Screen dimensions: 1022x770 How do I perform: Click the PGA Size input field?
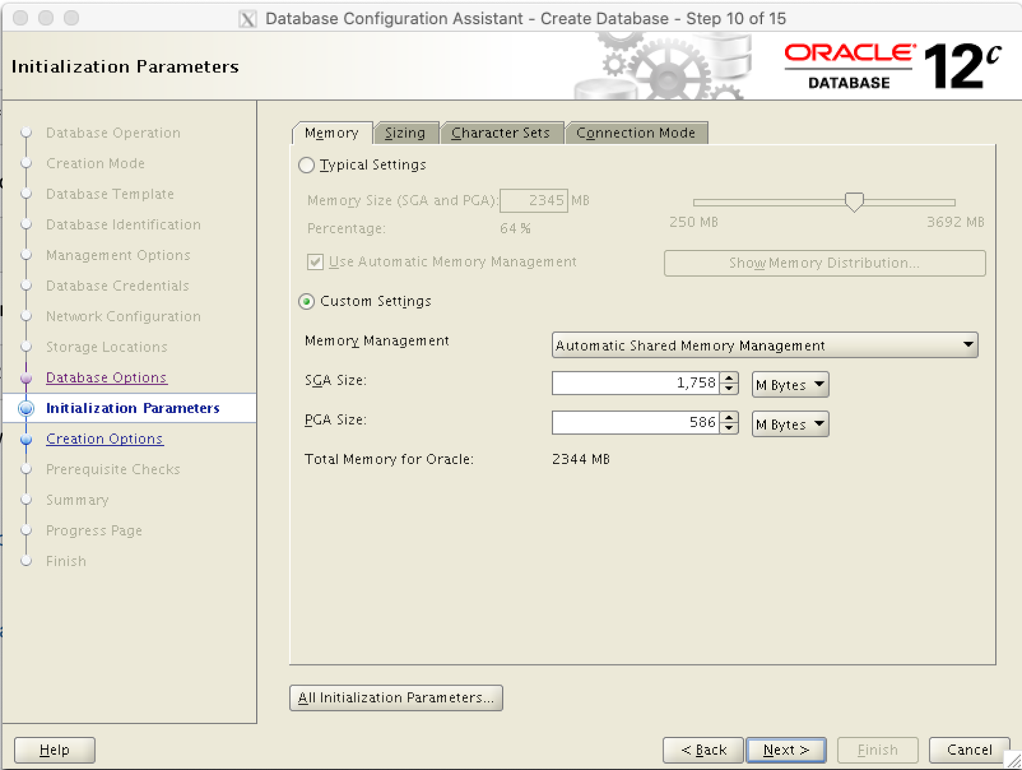pos(636,422)
